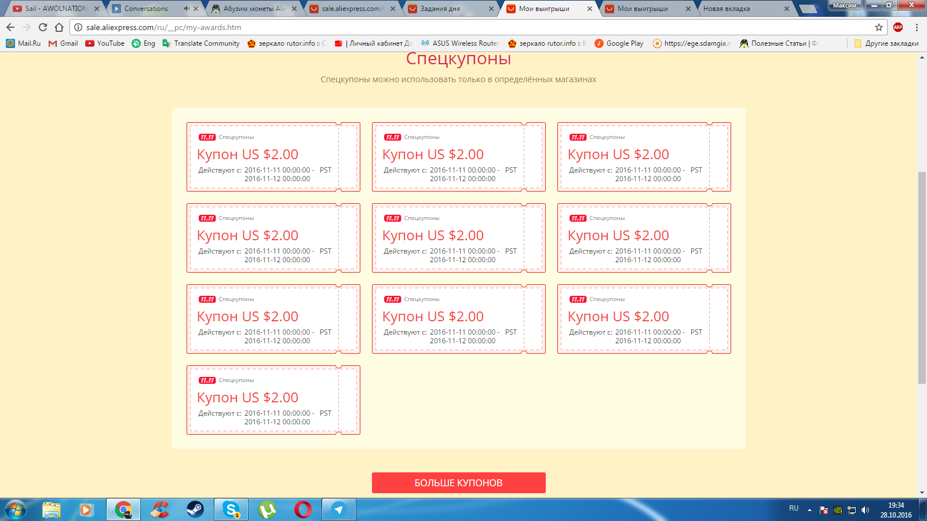This screenshot has height=521, width=927.
Task: Open uTorrent from the taskbar
Action: [x=267, y=509]
